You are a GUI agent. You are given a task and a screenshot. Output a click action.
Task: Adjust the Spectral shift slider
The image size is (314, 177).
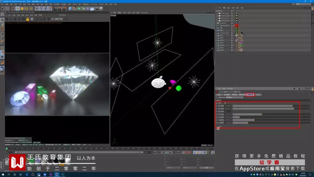[x=272, y=123]
